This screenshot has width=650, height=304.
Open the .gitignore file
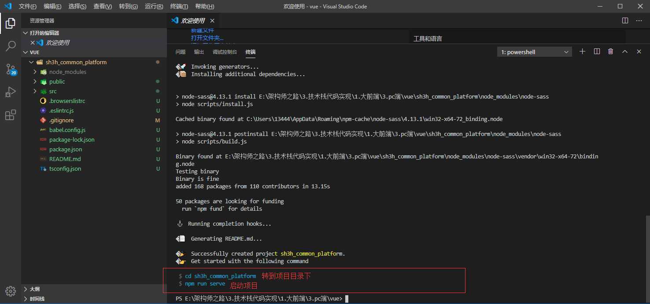click(61, 120)
